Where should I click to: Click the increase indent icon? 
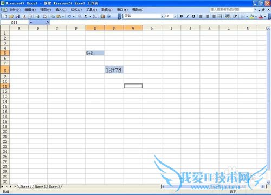pyautogui.click(x=235, y=16)
